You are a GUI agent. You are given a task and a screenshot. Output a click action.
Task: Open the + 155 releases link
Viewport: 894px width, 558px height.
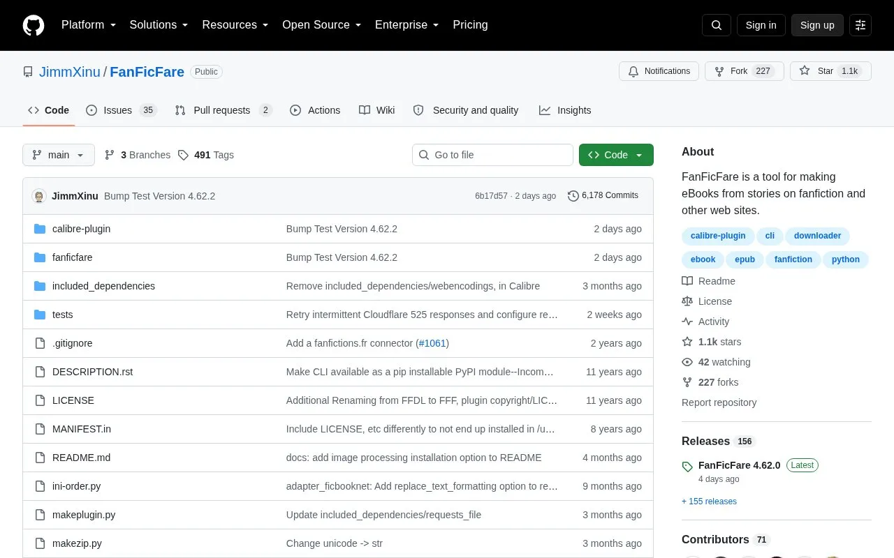click(x=709, y=502)
